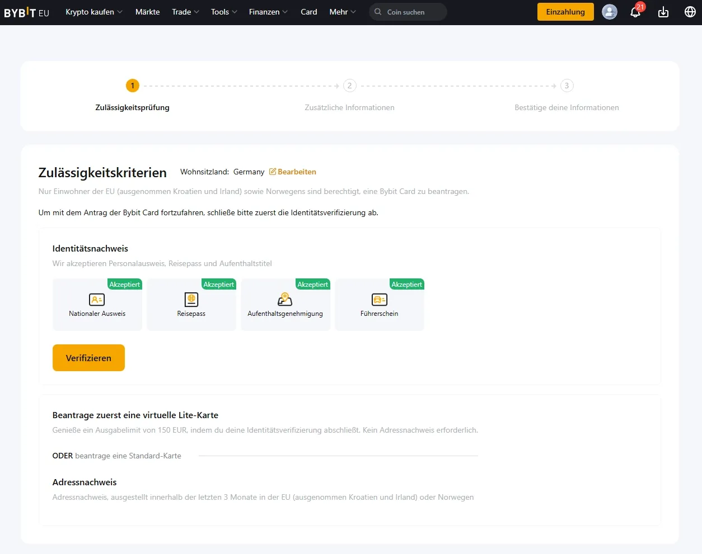This screenshot has height=554, width=702.
Task: Go to the Card menu item
Action: 308,12
